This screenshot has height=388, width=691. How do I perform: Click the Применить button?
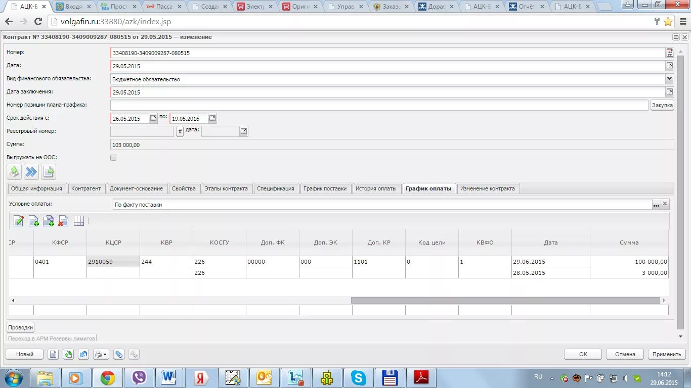[x=668, y=354]
